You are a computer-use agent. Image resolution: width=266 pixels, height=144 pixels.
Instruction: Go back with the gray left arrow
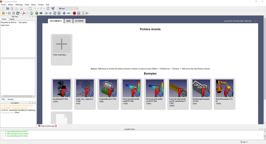(46, 13)
